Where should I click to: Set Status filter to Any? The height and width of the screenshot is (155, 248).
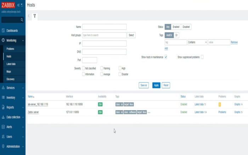click(x=168, y=27)
